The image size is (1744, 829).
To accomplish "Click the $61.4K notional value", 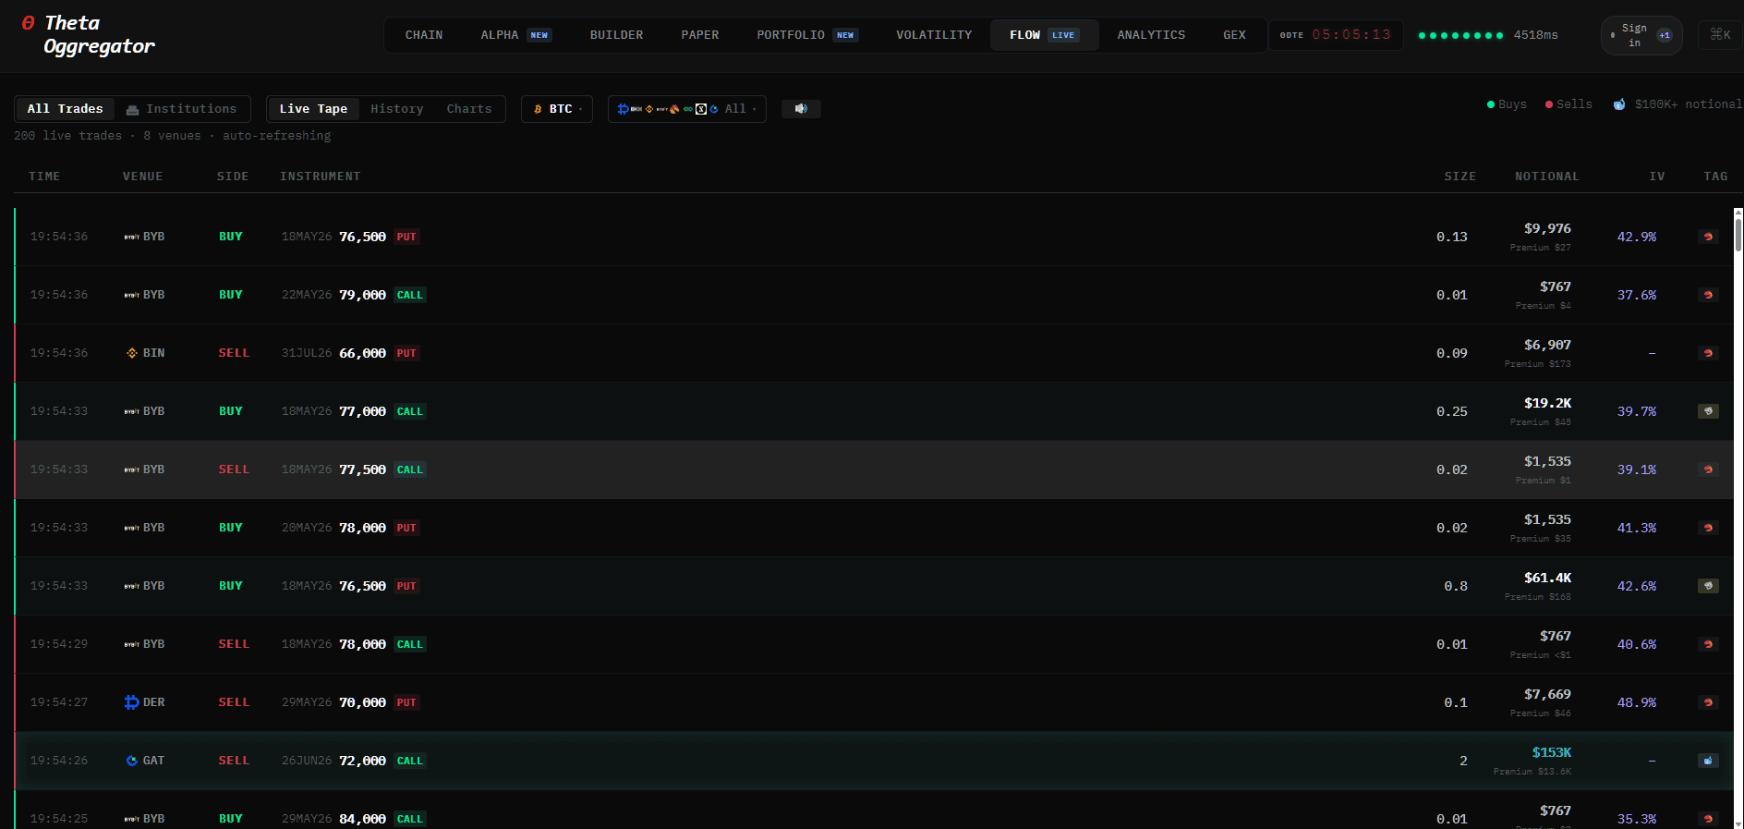I will tap(1547, 578).
